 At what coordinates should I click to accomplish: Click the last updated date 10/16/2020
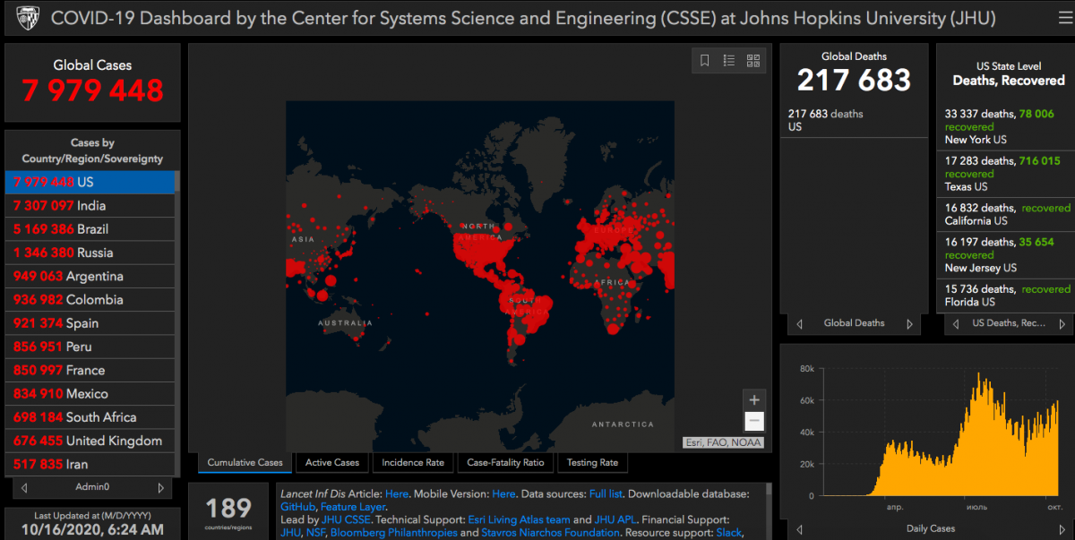pyautogui.click(x=92, y=530)
